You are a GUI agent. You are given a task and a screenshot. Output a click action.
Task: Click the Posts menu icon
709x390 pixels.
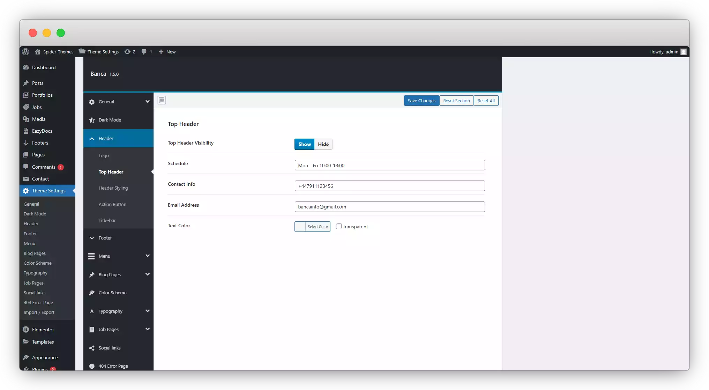27,83
